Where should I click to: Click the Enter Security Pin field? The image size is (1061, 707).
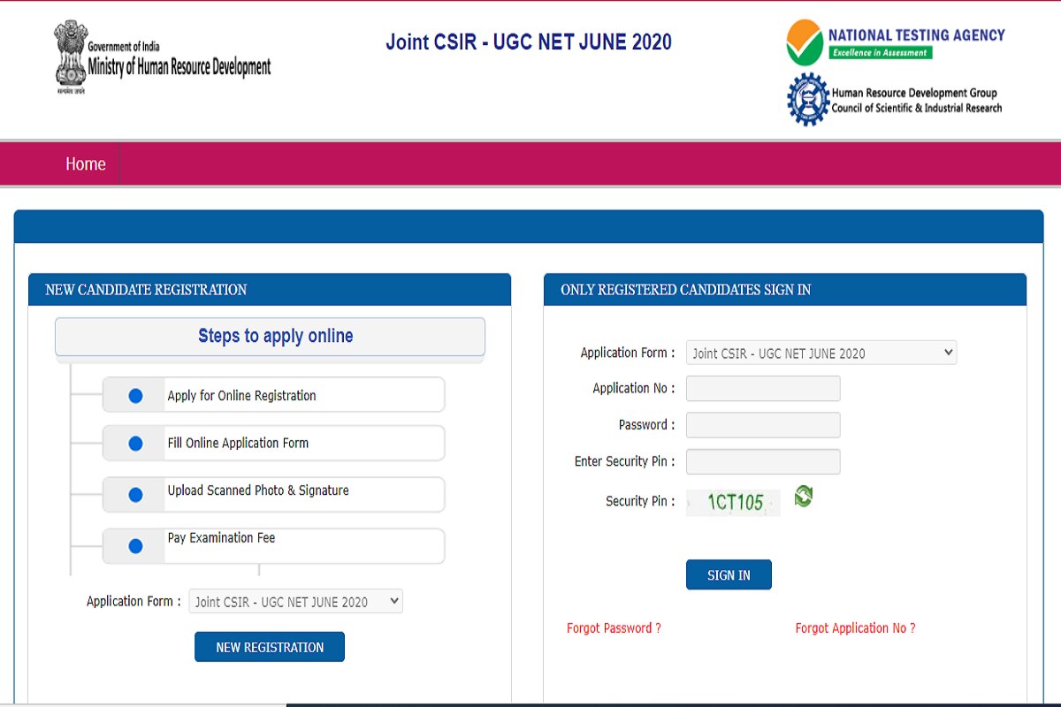tap(763, 461)
